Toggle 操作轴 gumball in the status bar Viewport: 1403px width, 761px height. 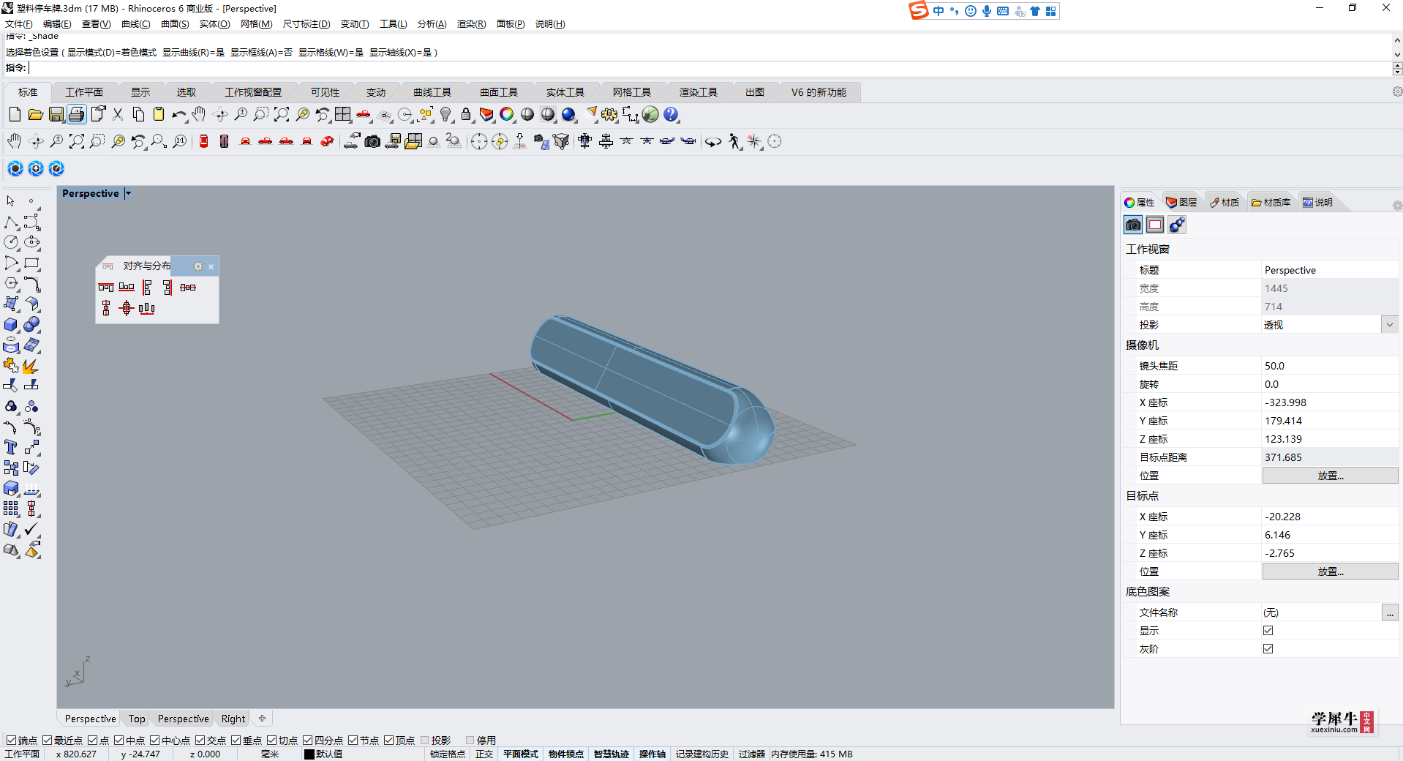pos(652,754)
